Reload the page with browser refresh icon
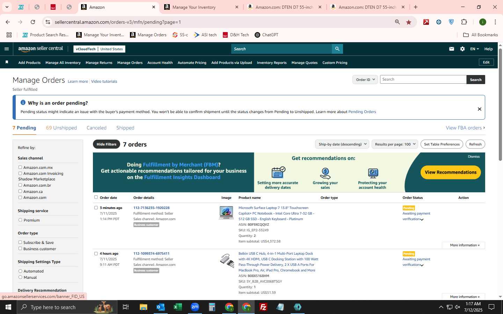Screen dimensions: 503x314 pyautogui.click(x=33, y=22)
